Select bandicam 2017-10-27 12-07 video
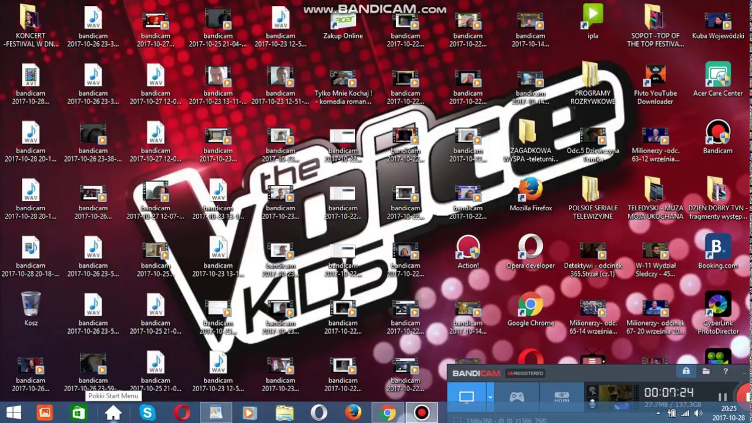 click(156, 199)
